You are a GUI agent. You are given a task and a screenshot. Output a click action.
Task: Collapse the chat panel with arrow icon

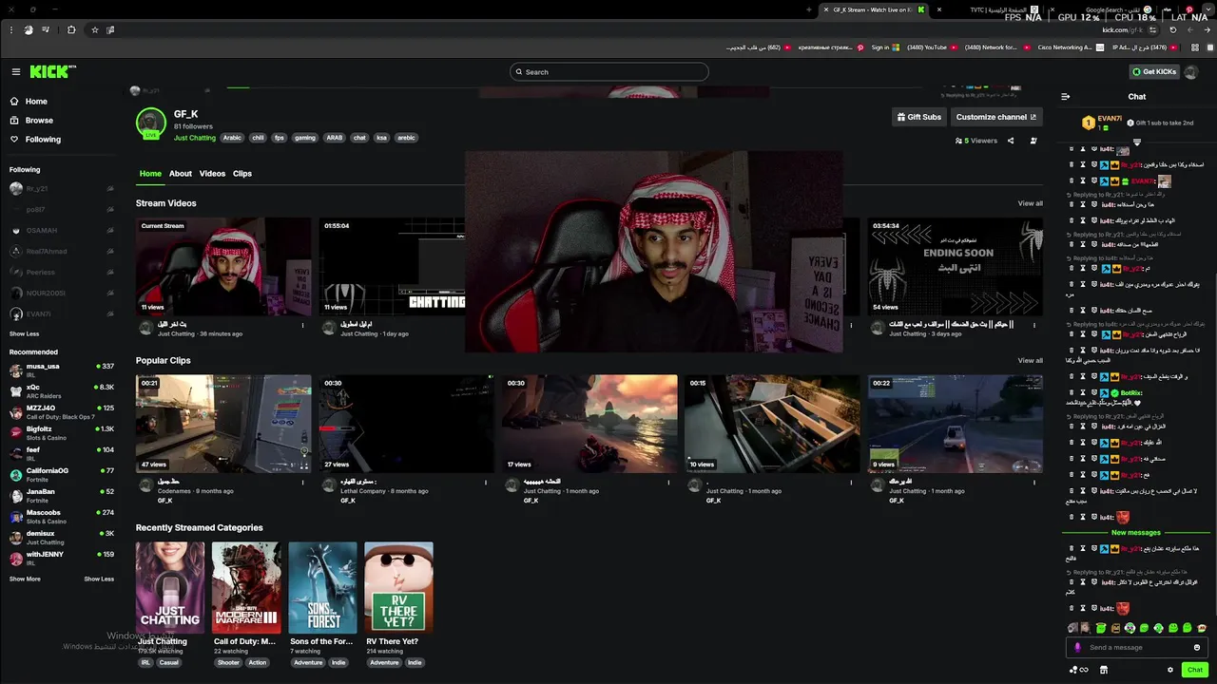1066,96
